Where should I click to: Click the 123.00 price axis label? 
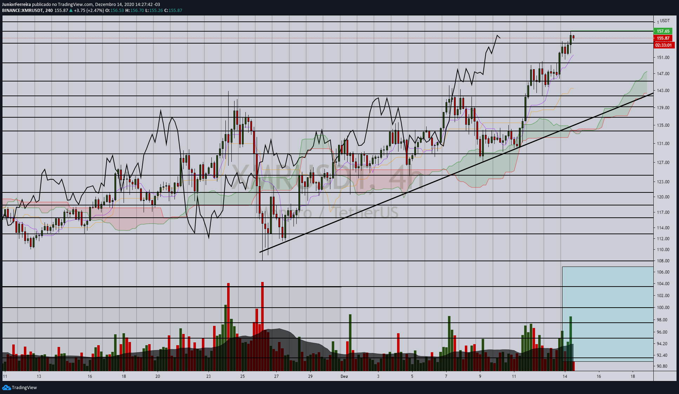(663, 182)
